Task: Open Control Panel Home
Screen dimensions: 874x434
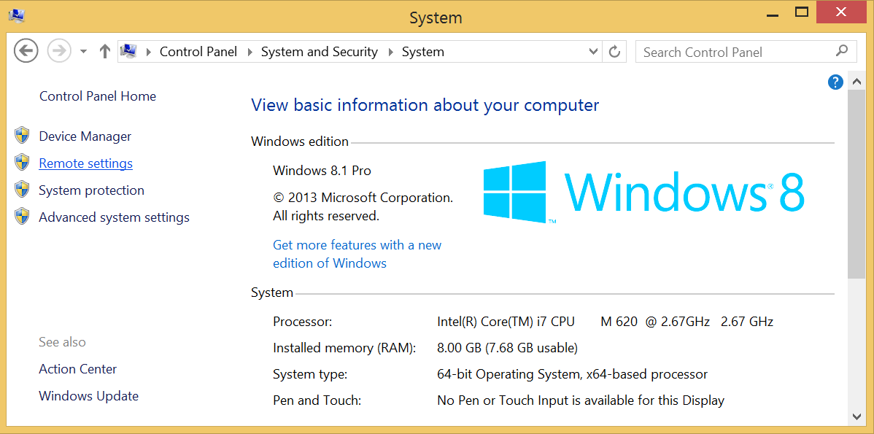Action: [x=98, y=96]
